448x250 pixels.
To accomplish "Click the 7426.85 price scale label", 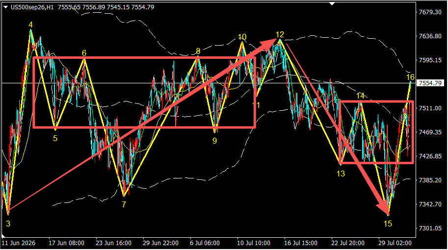I will 430,156.
